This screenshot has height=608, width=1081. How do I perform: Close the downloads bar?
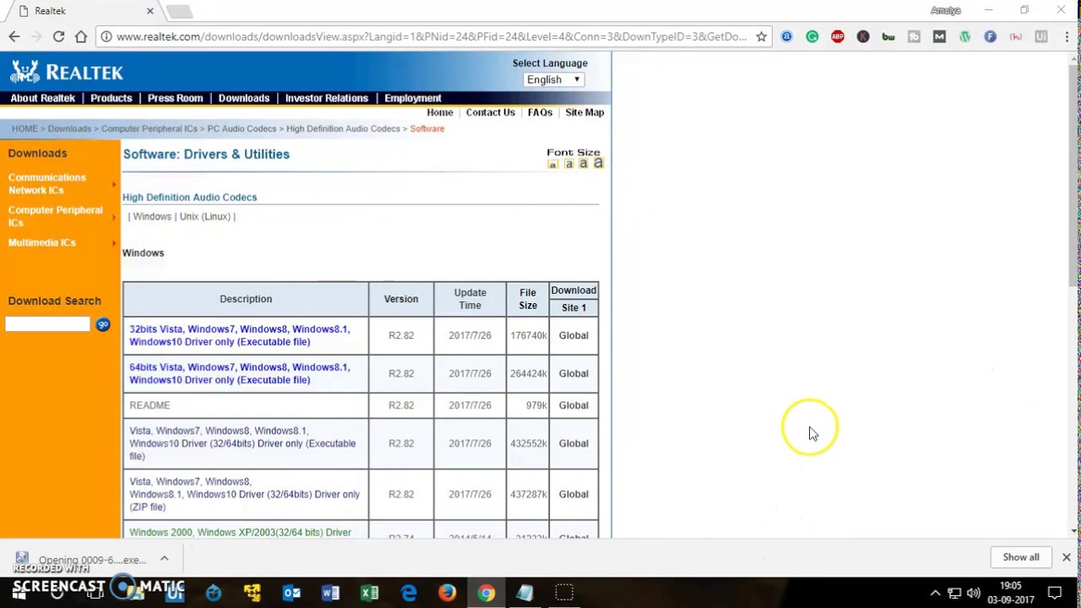click(1066, 557)
